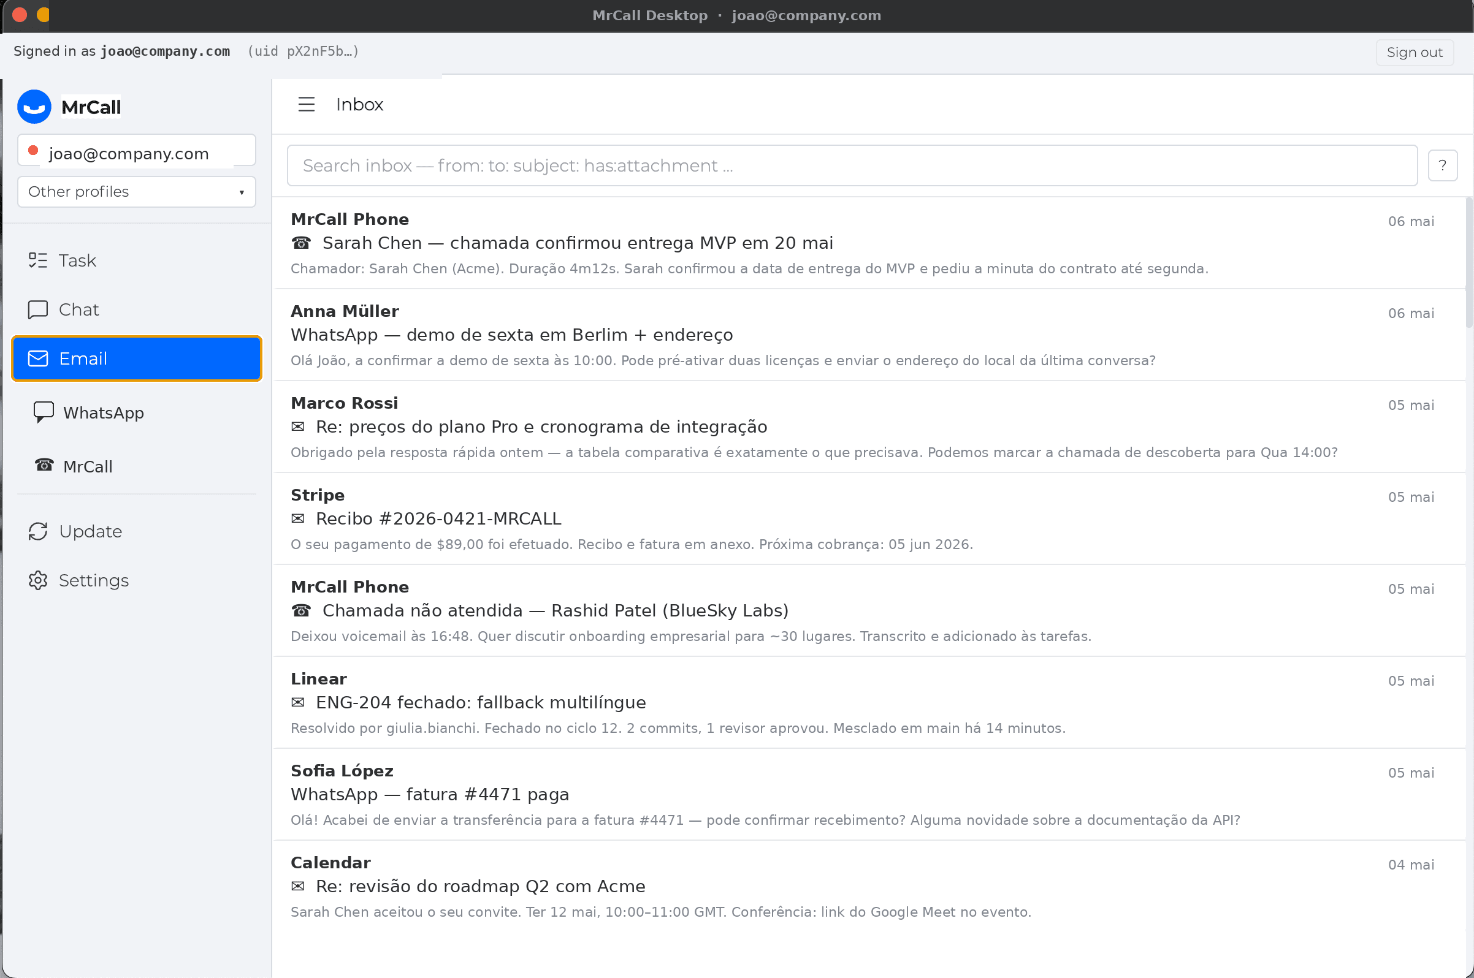Click the Inbox title heading
Viewport: 1474px width, 978px height.
[359, 104]
